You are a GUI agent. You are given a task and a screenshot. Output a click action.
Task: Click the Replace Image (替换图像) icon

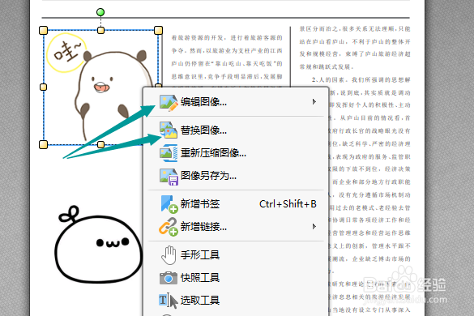[169, 130]
